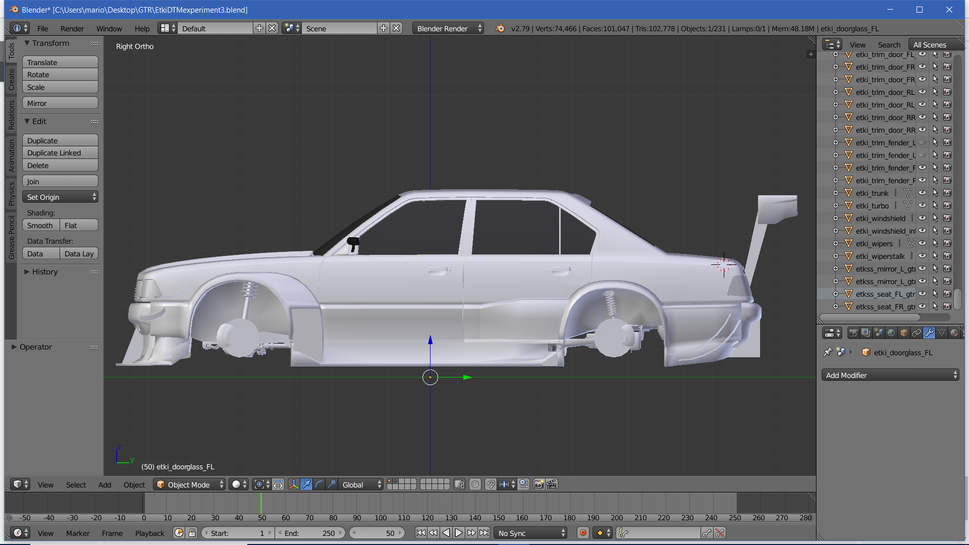Toggle the 3D manipulator axes widget button
The image size is (969, 545).
pos(294,484)
